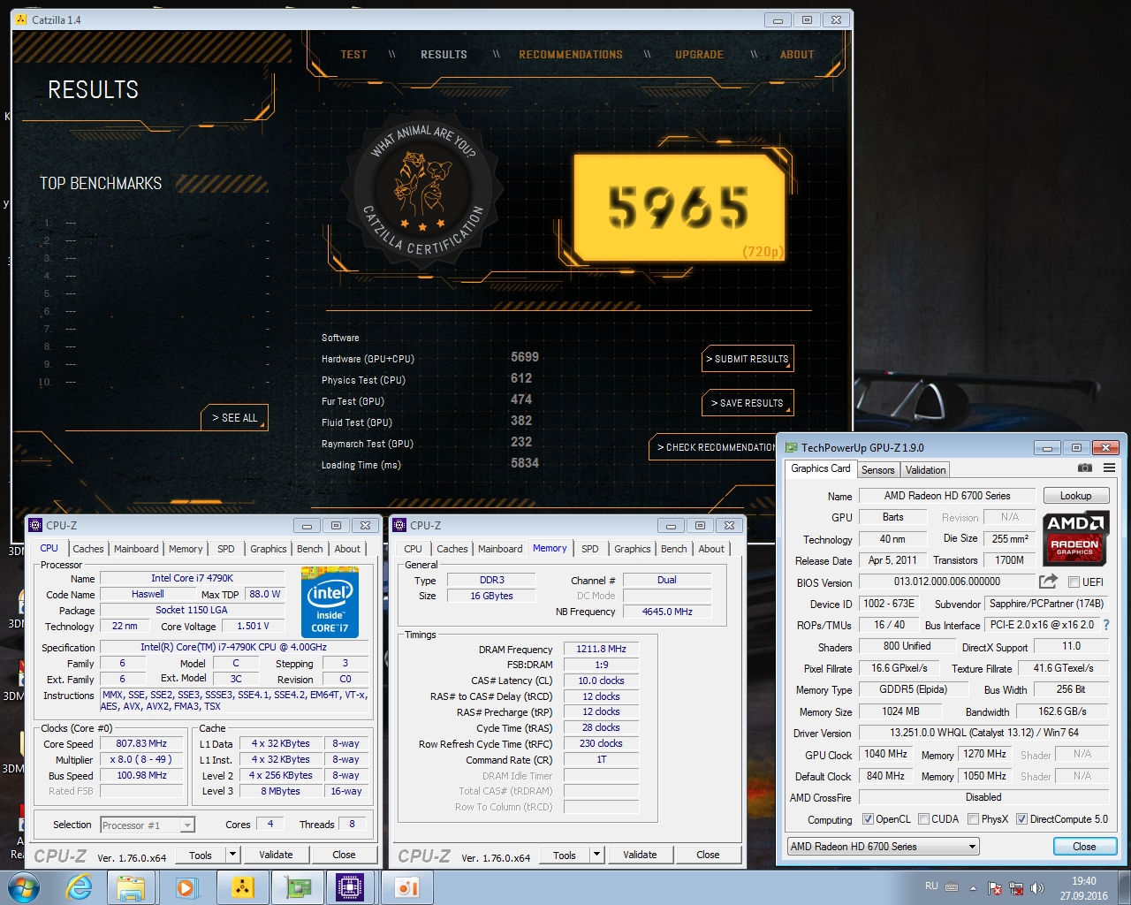This screenshot has width=1131, height=905.
Task: Click the Intel Core i7 logo
Action: tap(330, 604)
